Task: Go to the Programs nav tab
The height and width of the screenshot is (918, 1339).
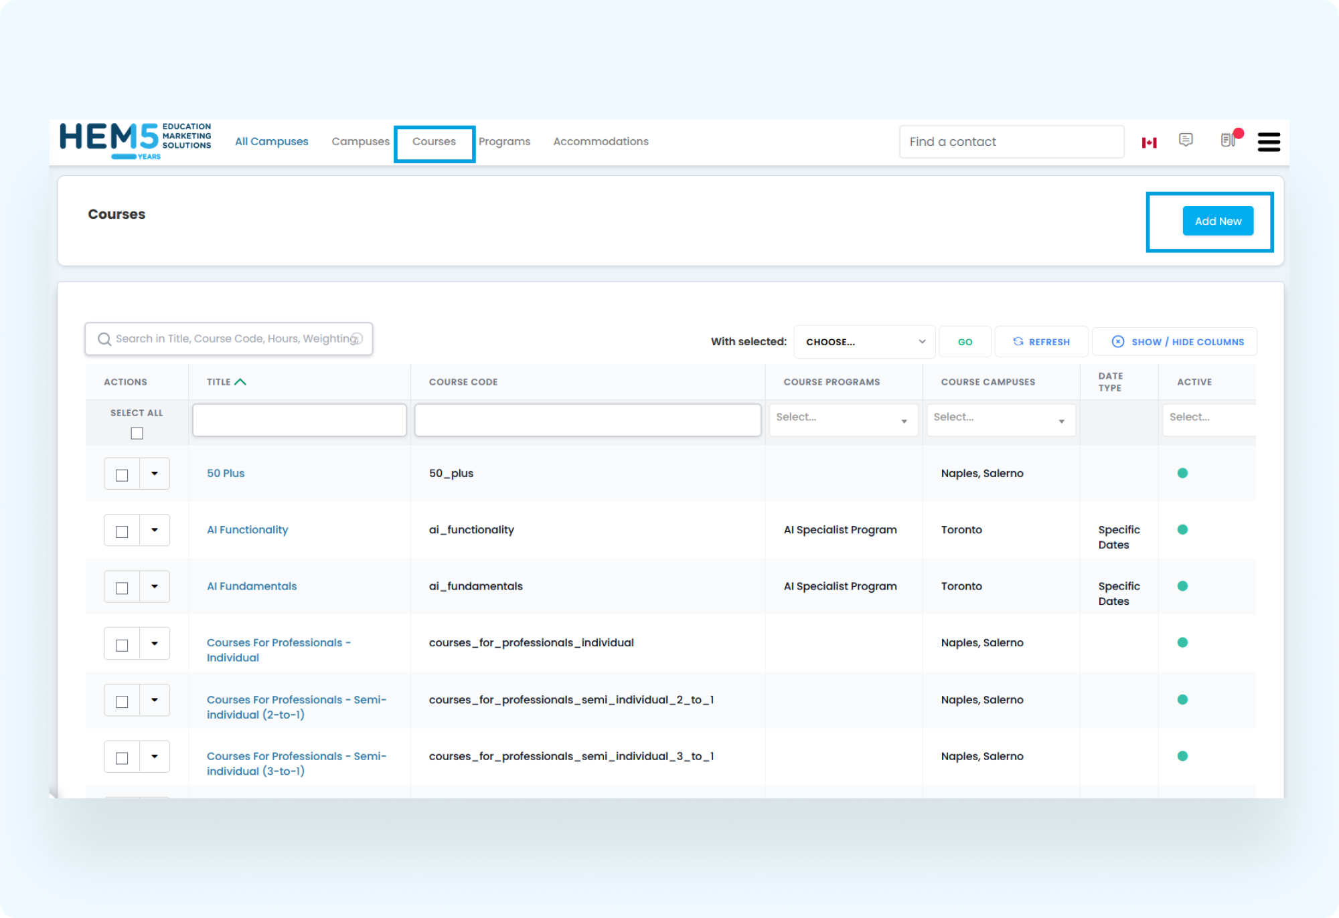Action: [504, 142]
